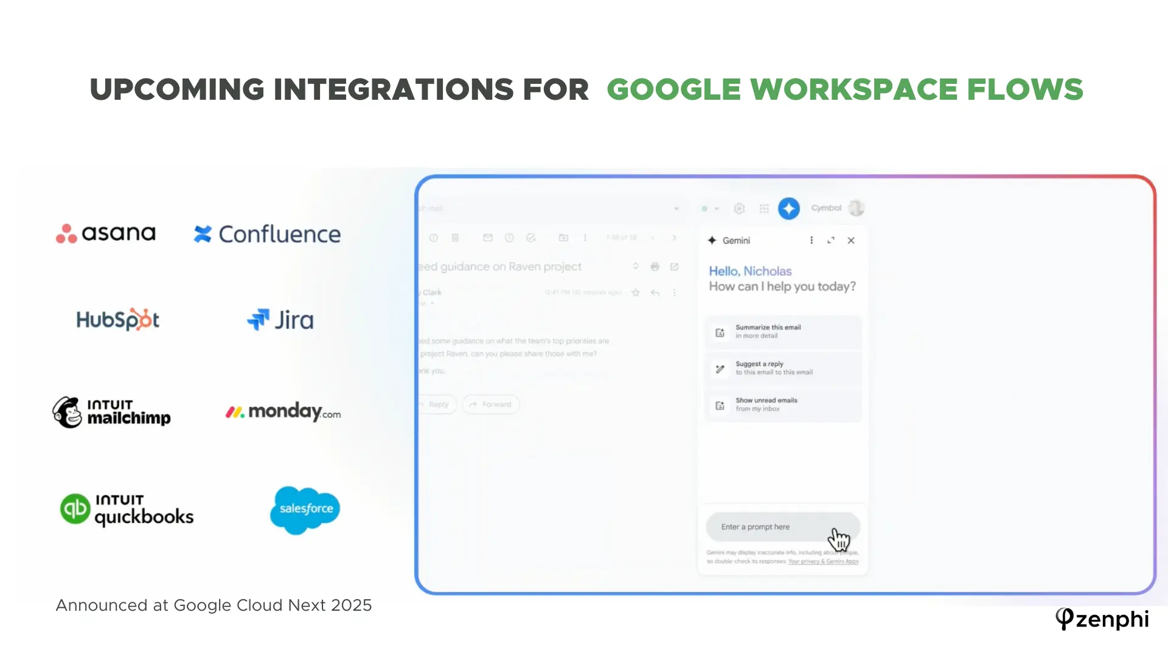
Task: Click the Confluence logo
Action: (x=267, y=234)
